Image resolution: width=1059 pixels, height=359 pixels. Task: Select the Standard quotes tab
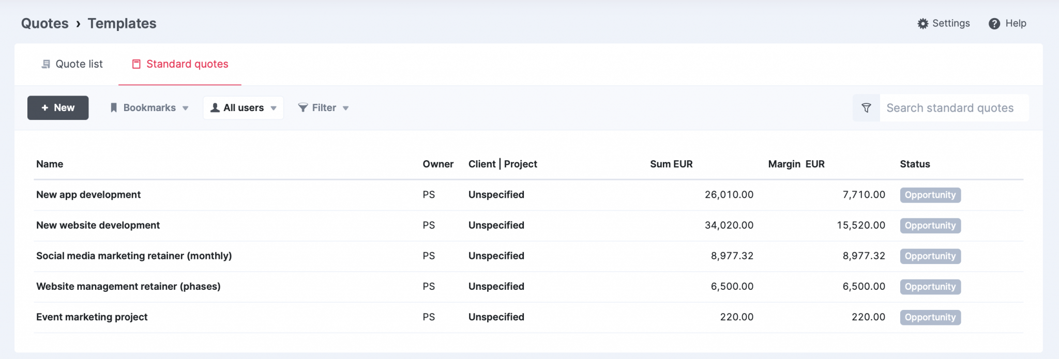tap(187, 64)
